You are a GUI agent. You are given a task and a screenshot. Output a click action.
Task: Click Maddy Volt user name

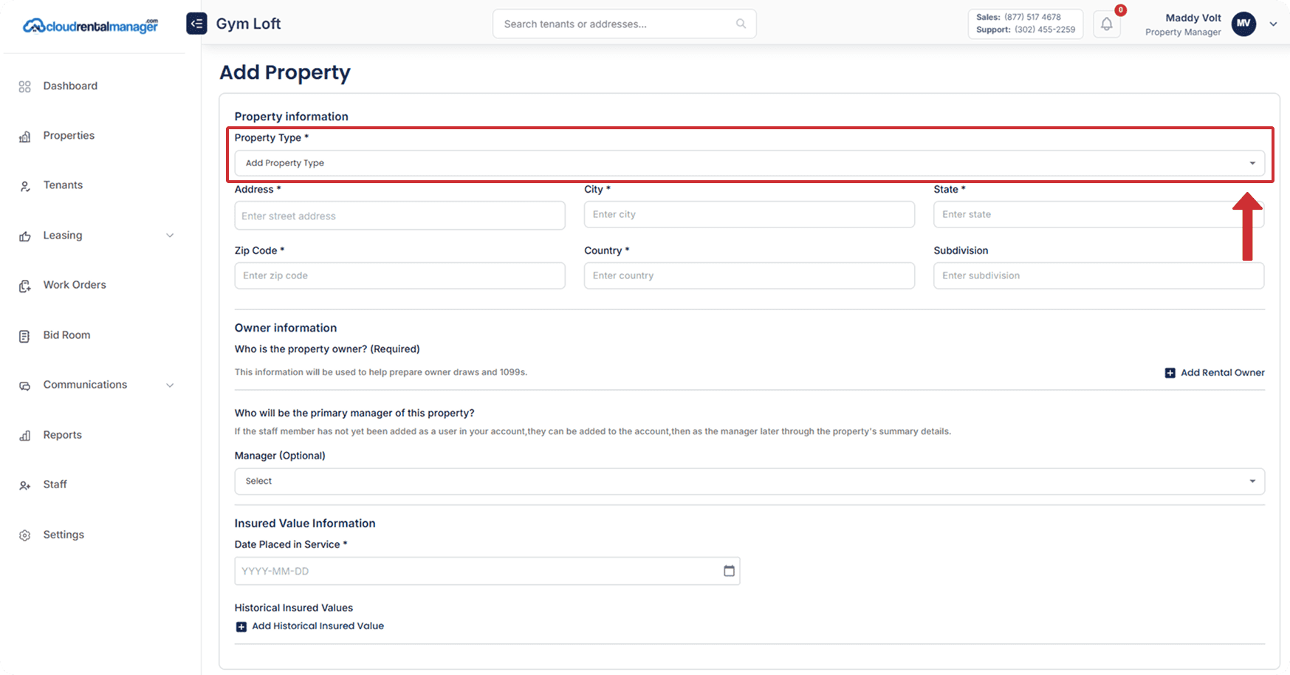[x=1193, y=18]
